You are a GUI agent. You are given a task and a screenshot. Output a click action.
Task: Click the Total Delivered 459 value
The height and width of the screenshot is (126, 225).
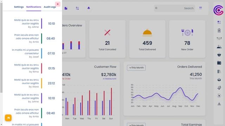[147, 43]
